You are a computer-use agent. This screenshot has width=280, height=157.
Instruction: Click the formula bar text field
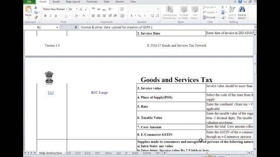(x=166, y=27)
